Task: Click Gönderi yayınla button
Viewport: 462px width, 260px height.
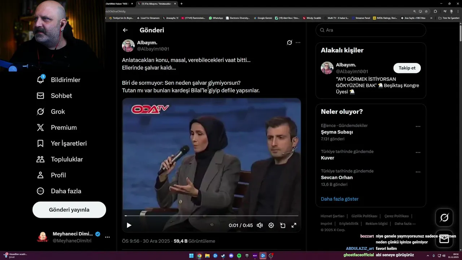Action: pyautogui.click(x=69, y=210)
